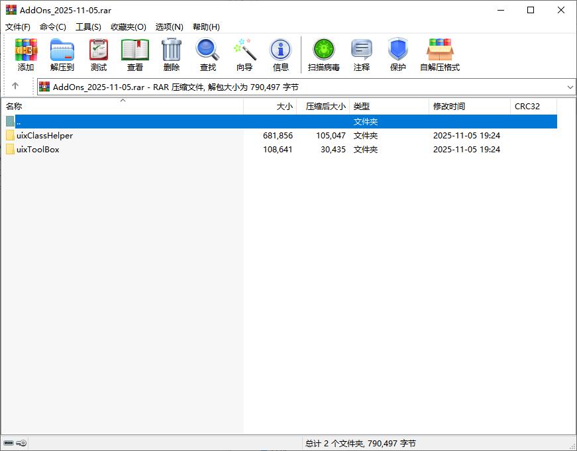Image resolution: width=577 pixels, height=451 pixels.
Task: Open the File (文件) menu
Action: click(x=18, y=27)
